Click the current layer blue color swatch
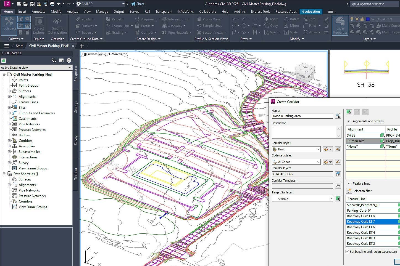Screen dimensions: 400x266 click(368, 19)
